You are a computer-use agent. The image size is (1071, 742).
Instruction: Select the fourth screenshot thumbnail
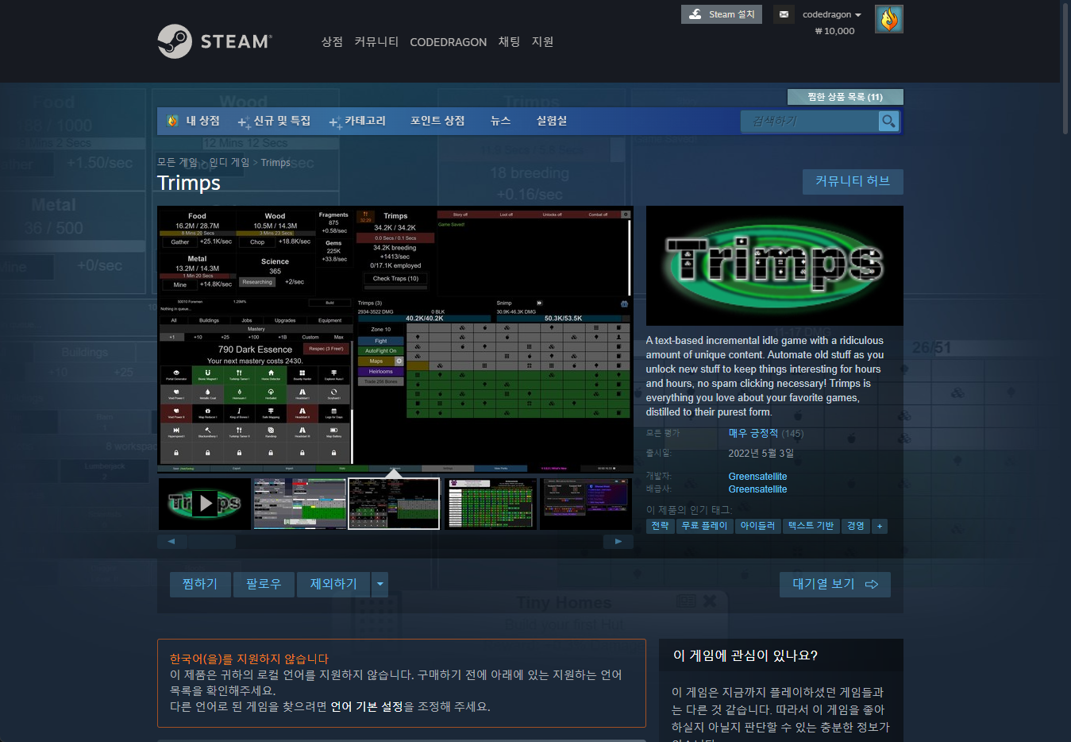pos(490,504)
